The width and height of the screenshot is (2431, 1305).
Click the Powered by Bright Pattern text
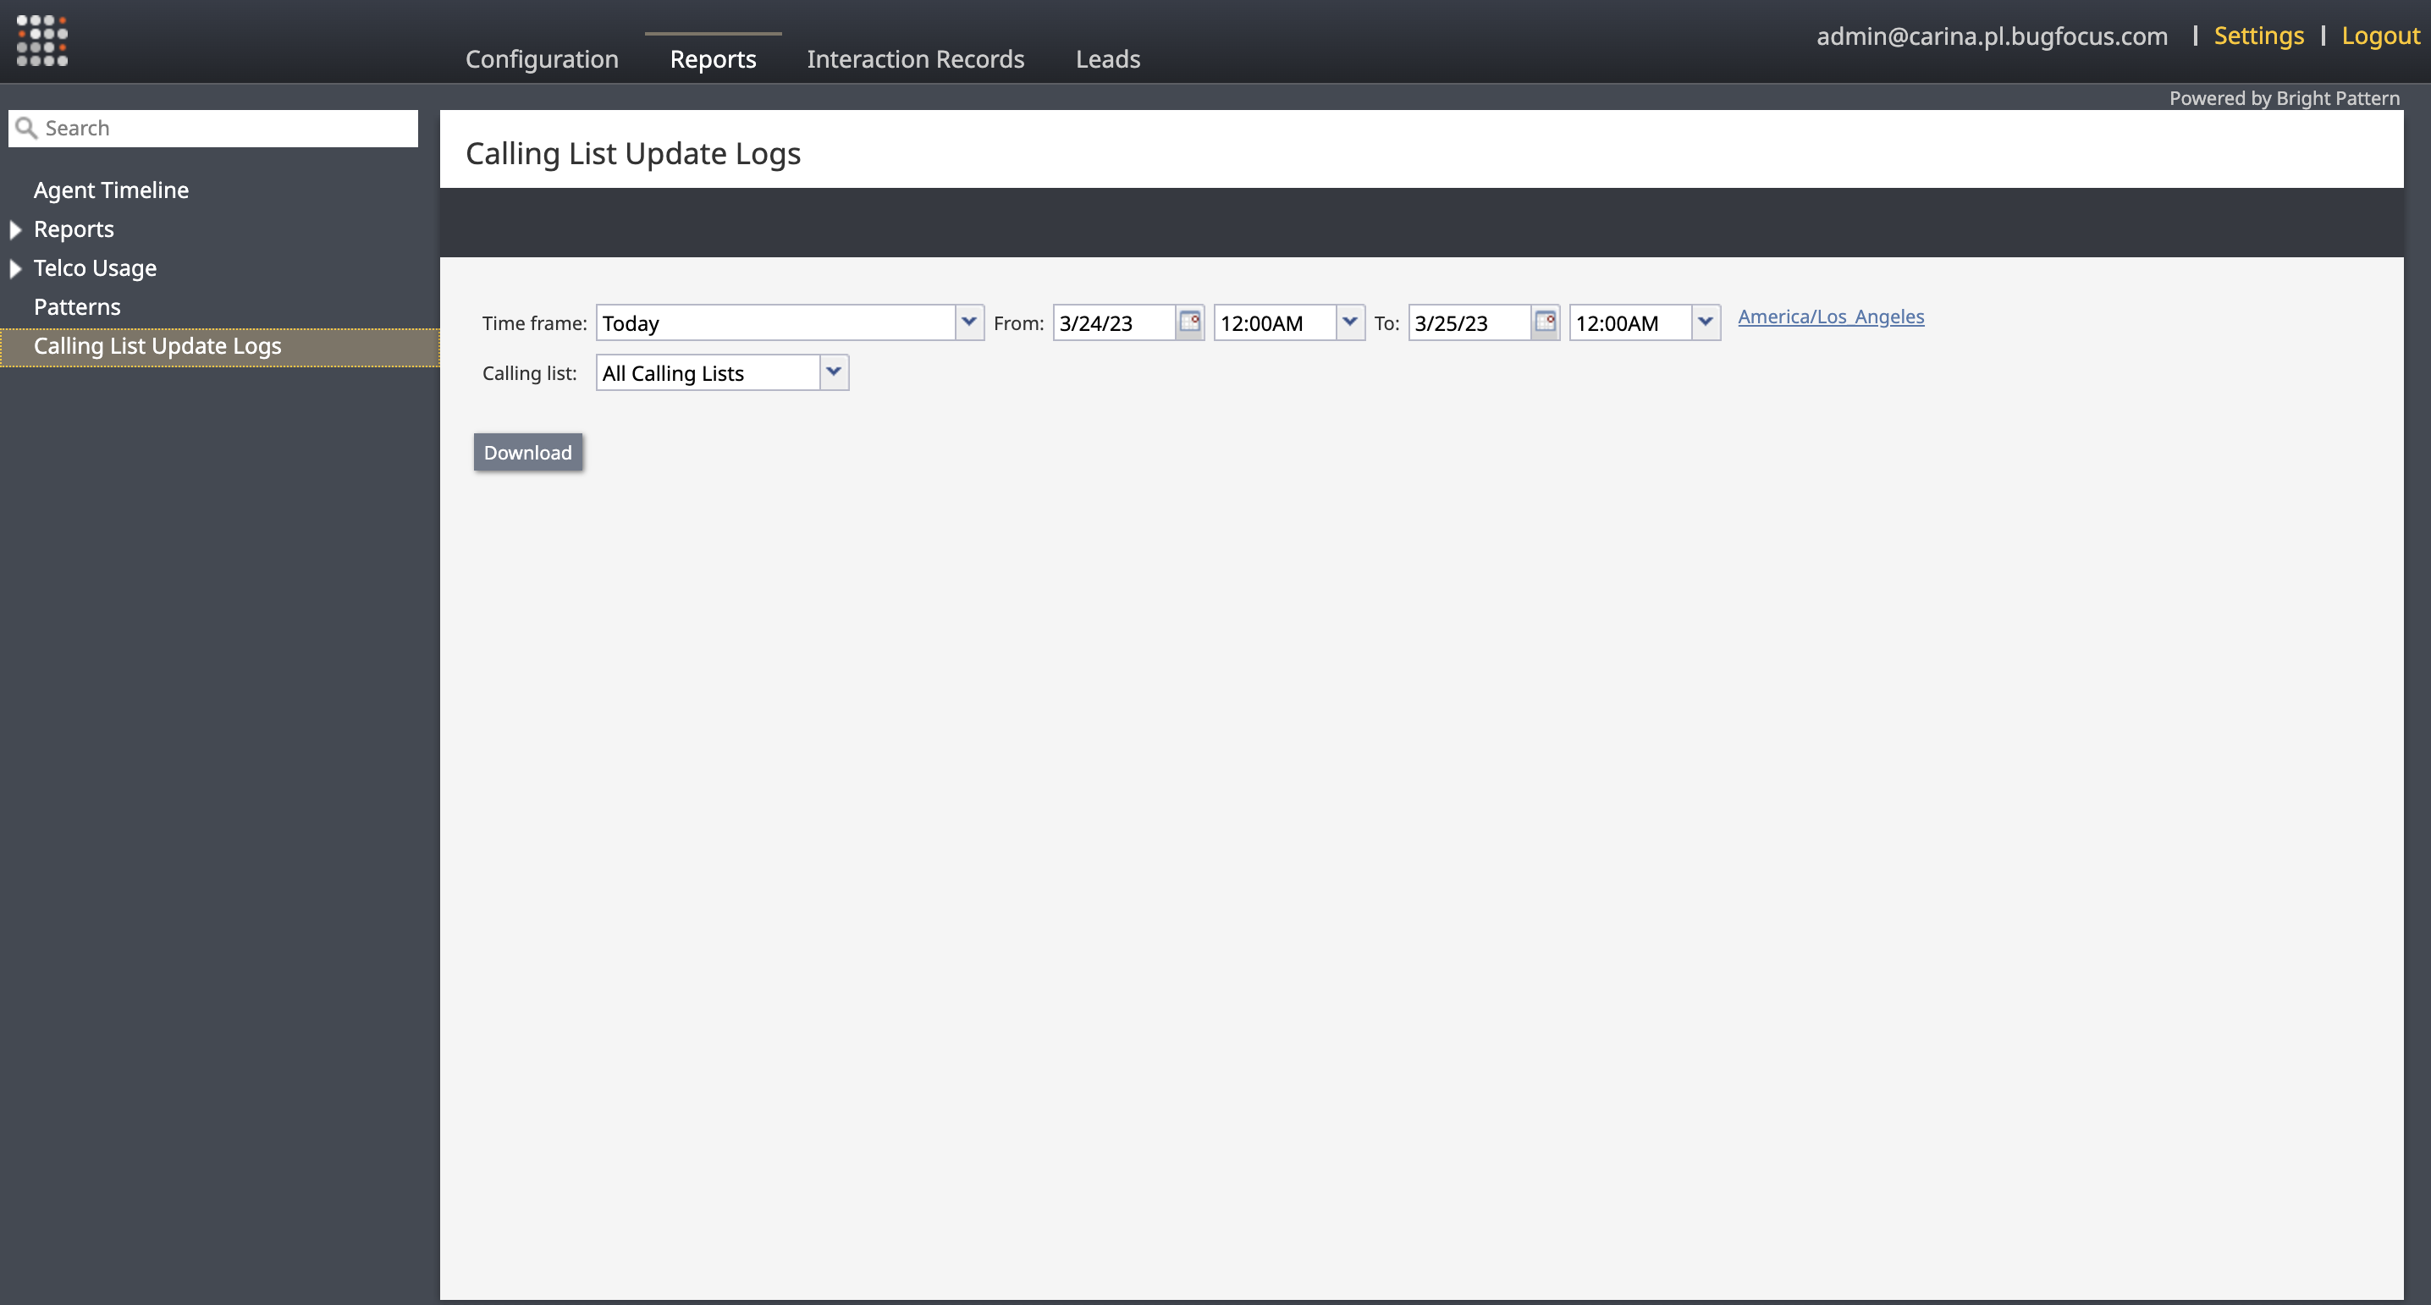[2284, 98]
